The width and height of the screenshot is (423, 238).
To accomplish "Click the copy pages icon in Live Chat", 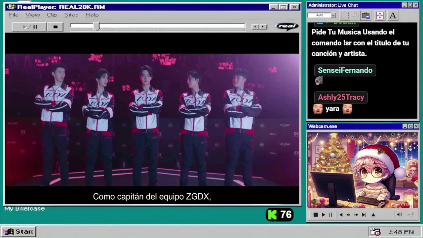I will pos(355,15).
